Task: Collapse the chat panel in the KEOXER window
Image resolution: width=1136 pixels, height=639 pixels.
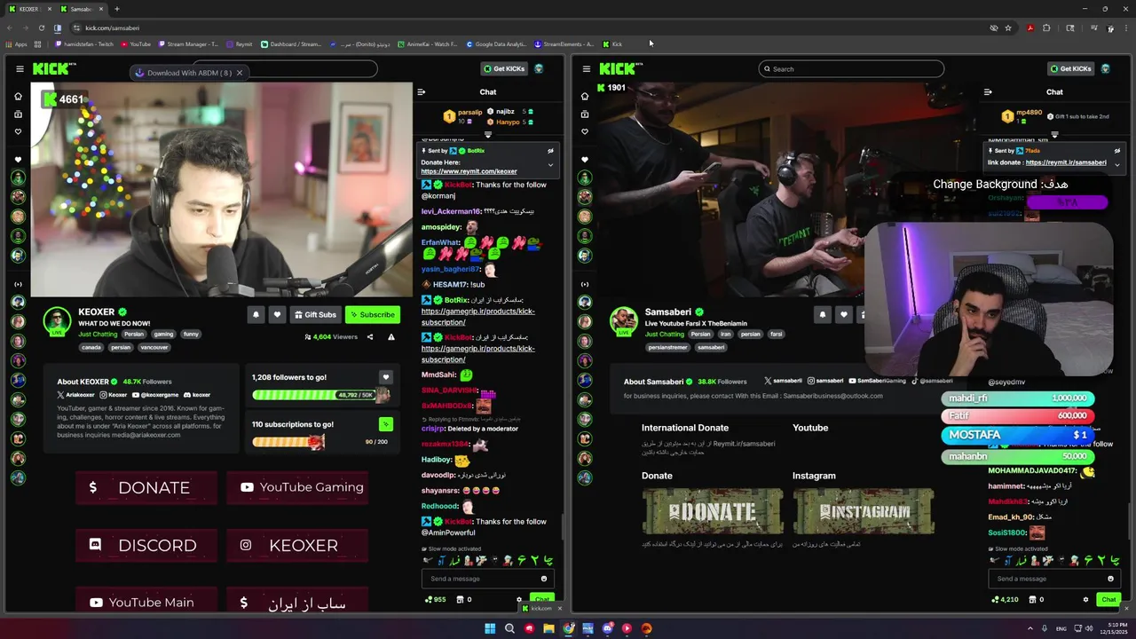Action: click(422, 91)
